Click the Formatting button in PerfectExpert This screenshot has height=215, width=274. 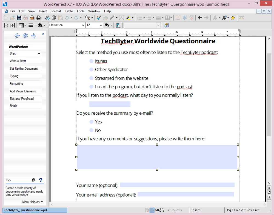[25, 84]
